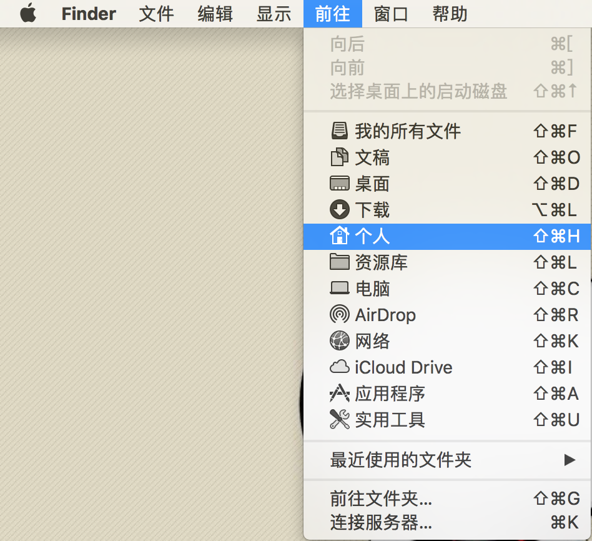
Task: Go to 应用程序 folder
Action: coord(447,394)
